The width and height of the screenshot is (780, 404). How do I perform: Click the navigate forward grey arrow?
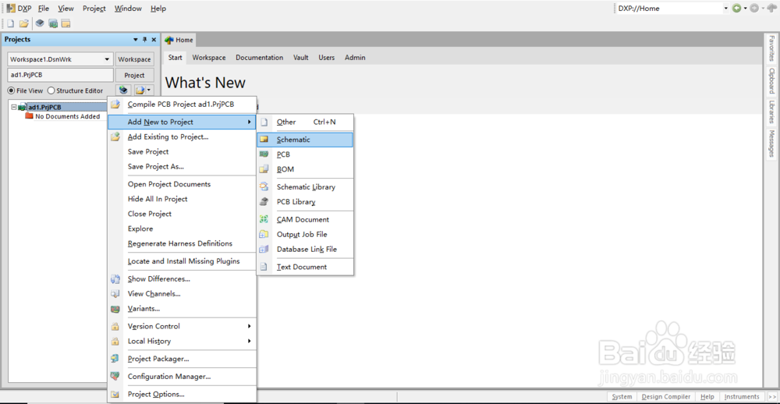click(x=754, y=9)
